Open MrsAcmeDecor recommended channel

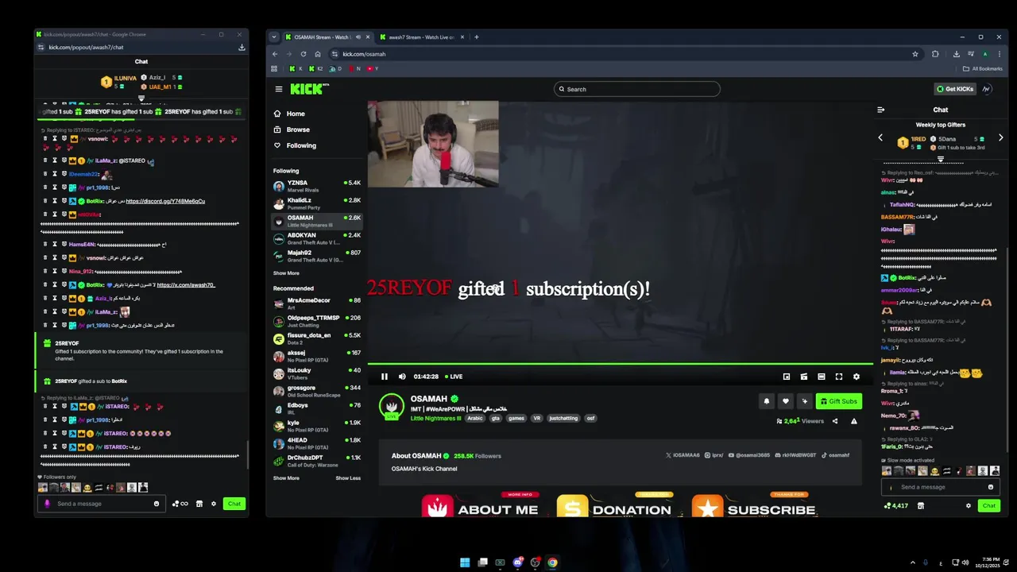coord(317,303)
